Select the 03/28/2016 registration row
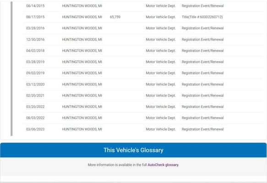The width and height of the screenshot is (267, 183). coord(143,28)
